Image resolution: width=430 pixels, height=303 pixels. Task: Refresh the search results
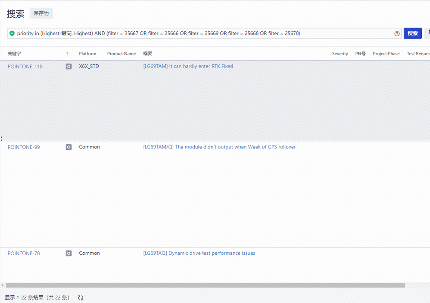point(81,297)
